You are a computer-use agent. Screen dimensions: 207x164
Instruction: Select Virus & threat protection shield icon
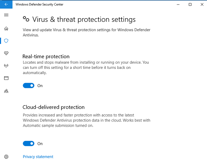6,41
